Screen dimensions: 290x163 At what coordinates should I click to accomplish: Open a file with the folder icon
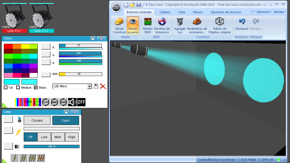point(132,5)
